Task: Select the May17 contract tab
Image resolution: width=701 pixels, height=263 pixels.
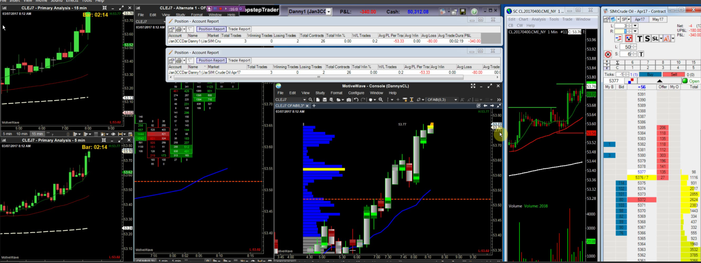Action: point(658,19)
